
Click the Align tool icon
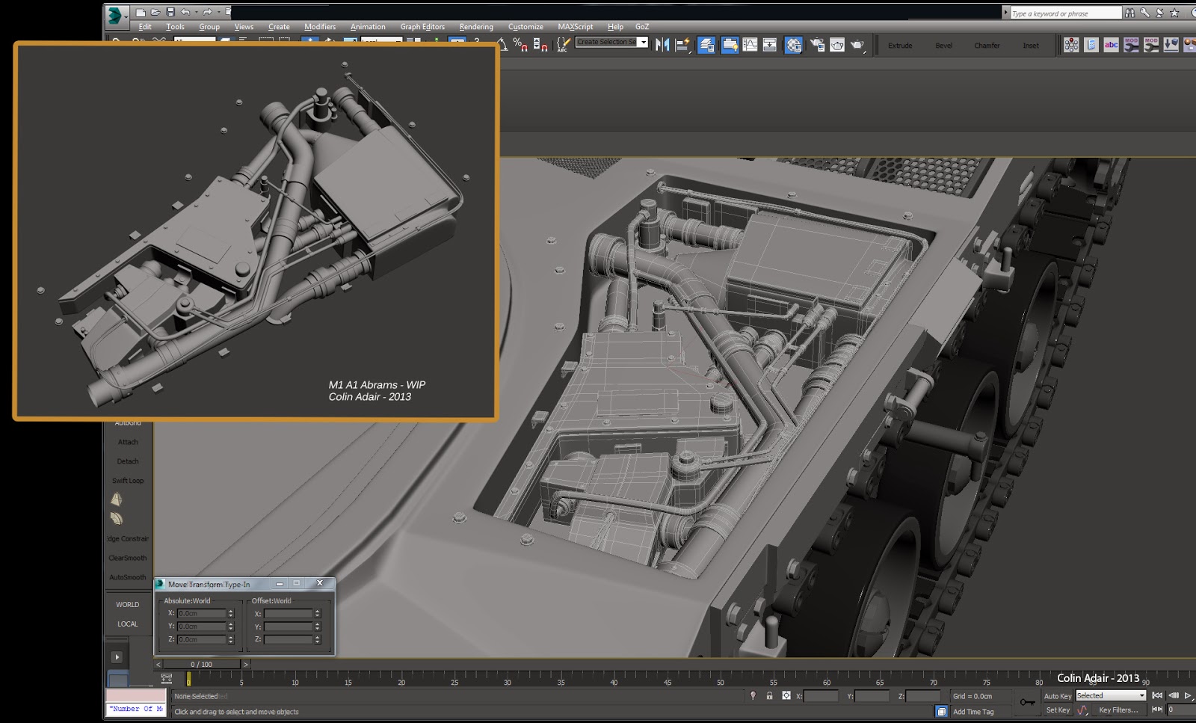(682, 45)
